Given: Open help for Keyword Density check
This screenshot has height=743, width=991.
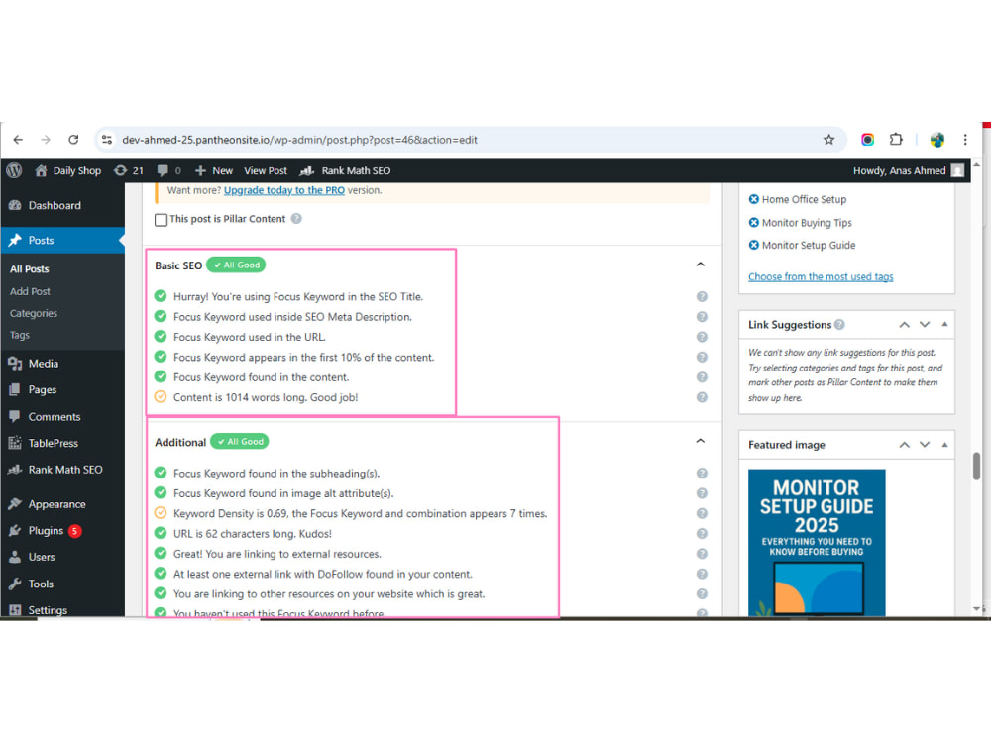Looking at the screenshot, I should click(x=702, y=513).
